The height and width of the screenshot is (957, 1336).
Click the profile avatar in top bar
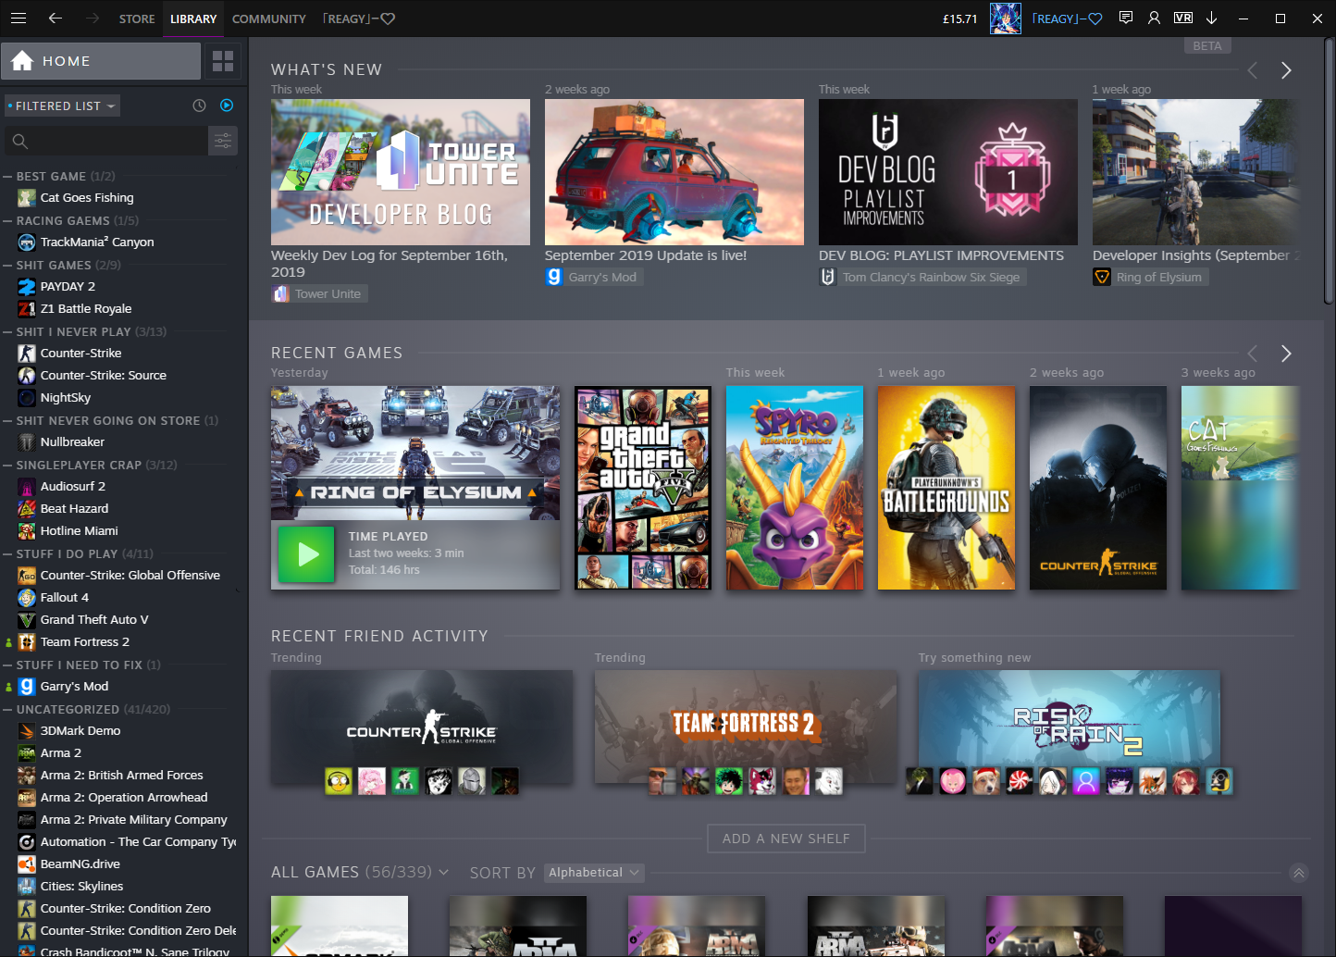point(1006,19)
